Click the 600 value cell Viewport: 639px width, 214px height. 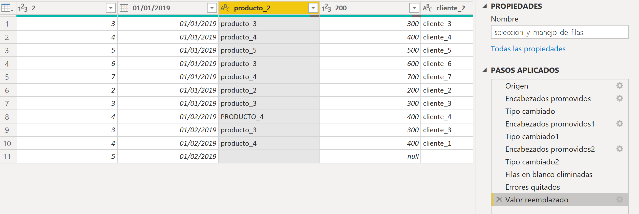click(x=370, y=63)
